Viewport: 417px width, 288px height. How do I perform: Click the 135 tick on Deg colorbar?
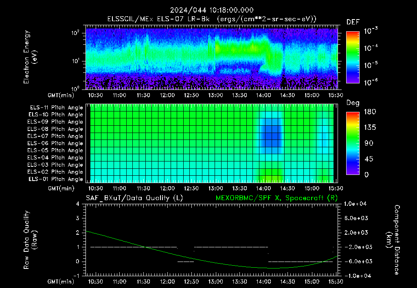370,128
